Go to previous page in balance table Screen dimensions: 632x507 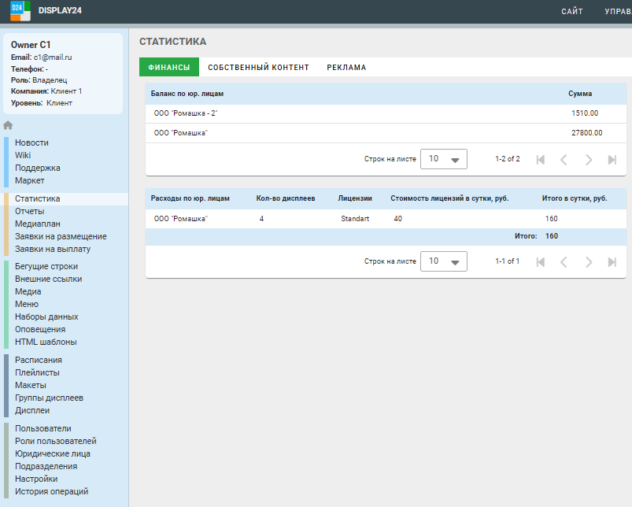[564, 159]
